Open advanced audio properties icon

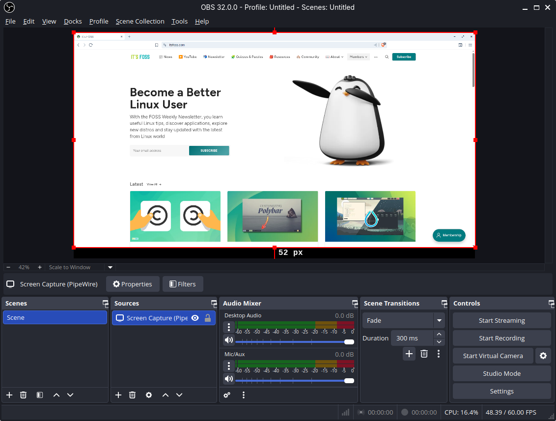pos(226,394)
